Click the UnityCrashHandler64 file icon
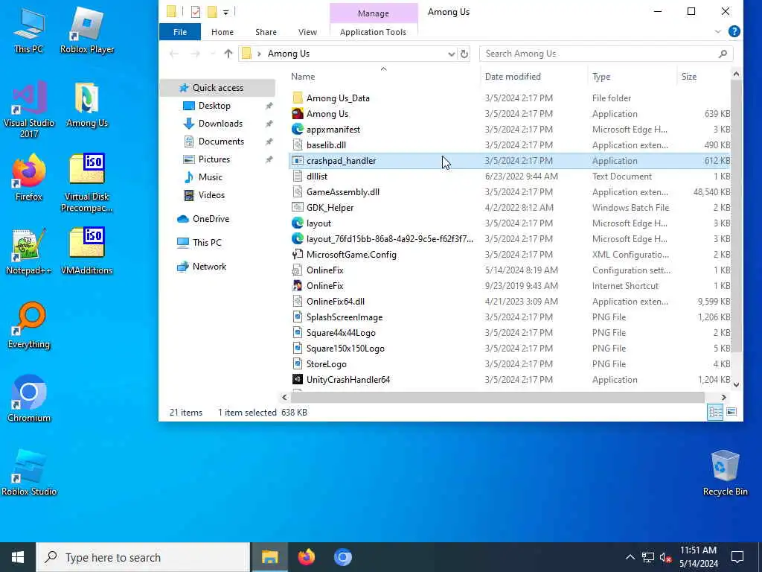Screen dimensions: 762x572 [298, 379]
